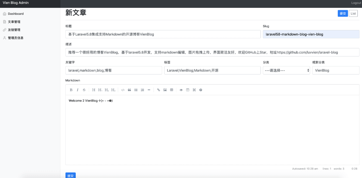Insert image using picture icon

(165, 90)
